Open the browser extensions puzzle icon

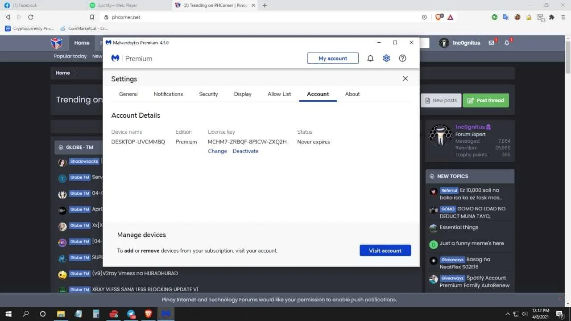point(552,17)
